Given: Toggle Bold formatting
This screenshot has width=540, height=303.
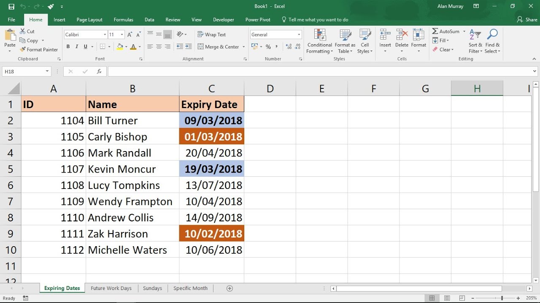Looking at the screenshot, I should [68, 47].
